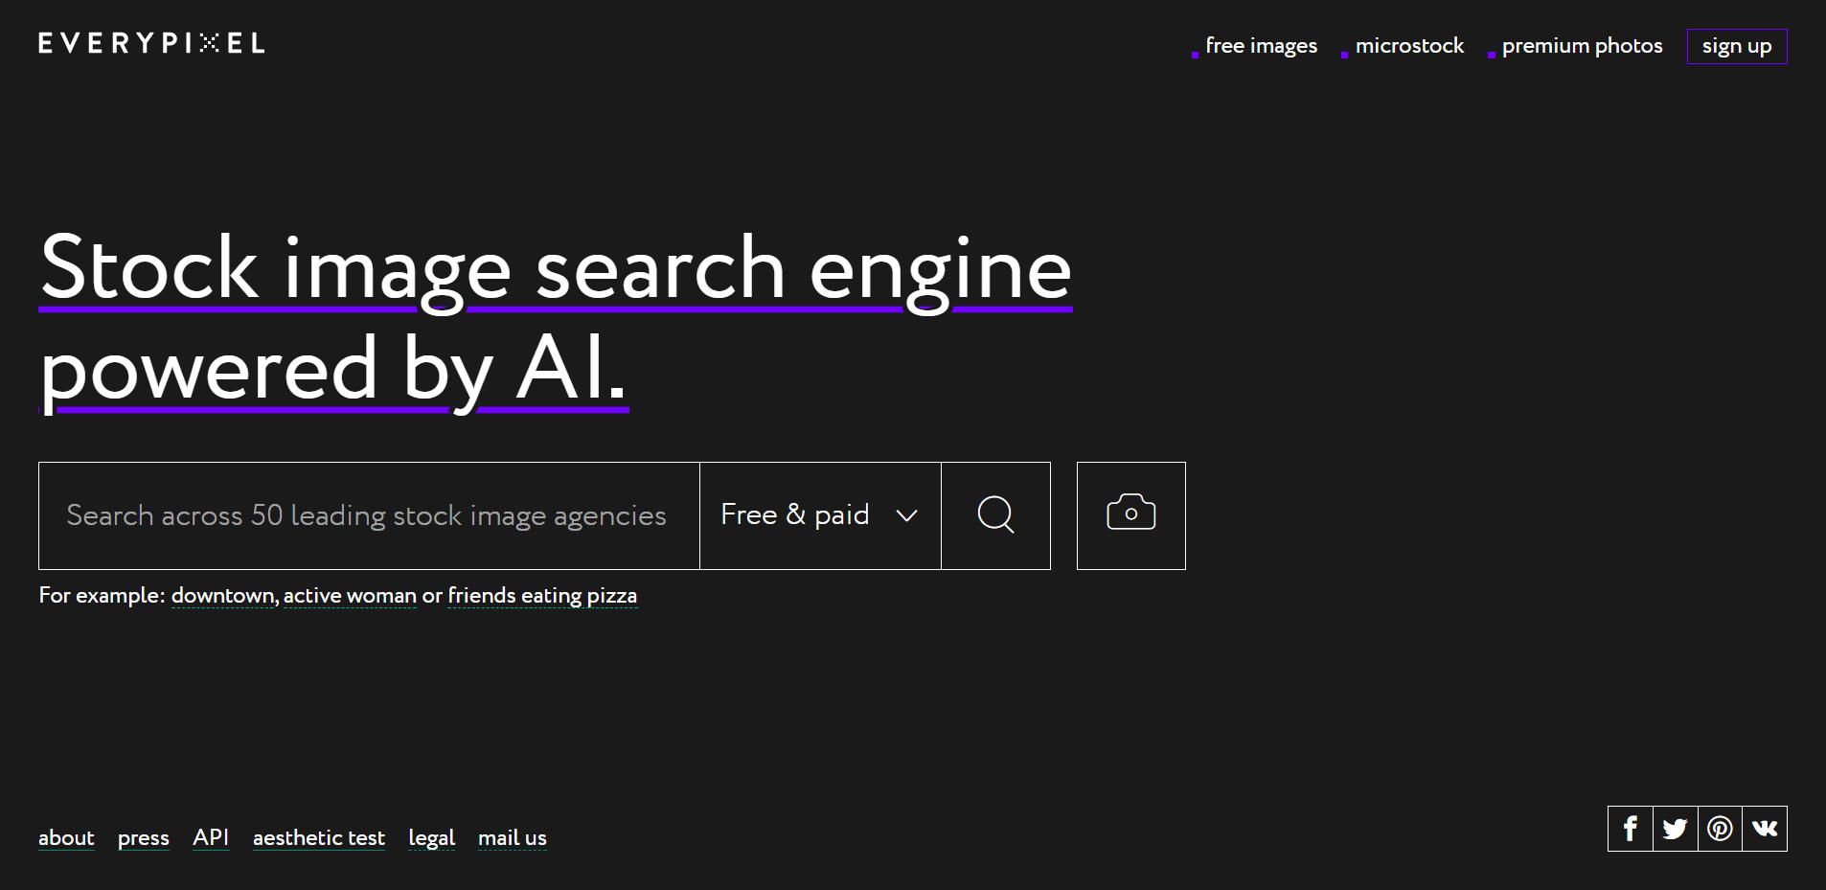Select the premium photos menu item
1826x890 pixels.
1582,46
